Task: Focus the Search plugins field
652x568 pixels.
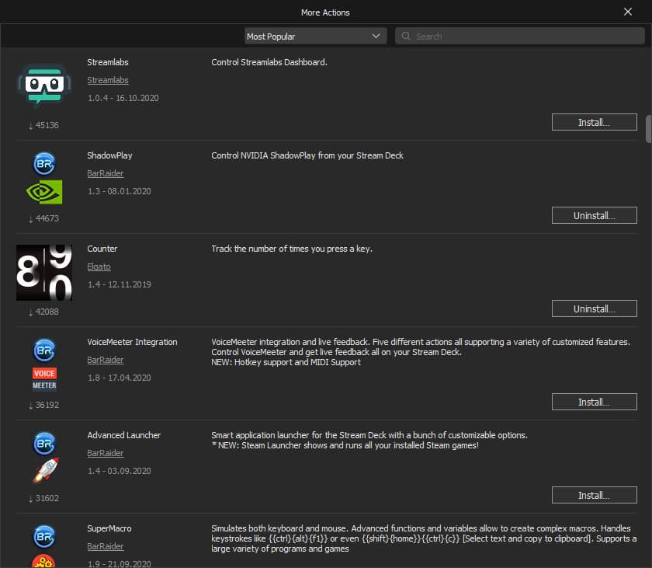Action: tap(520, 37)
